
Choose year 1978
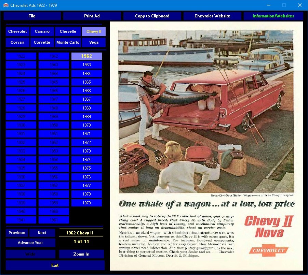[x=86, y=194]
